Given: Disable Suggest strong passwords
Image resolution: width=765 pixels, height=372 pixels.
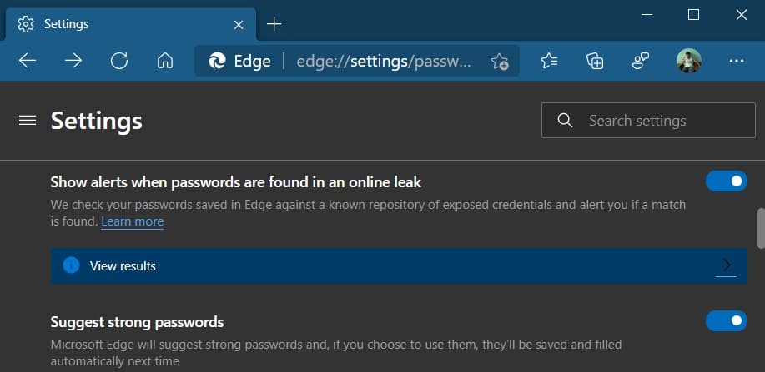Looking at the screenshot, I should tap(726, 320).
